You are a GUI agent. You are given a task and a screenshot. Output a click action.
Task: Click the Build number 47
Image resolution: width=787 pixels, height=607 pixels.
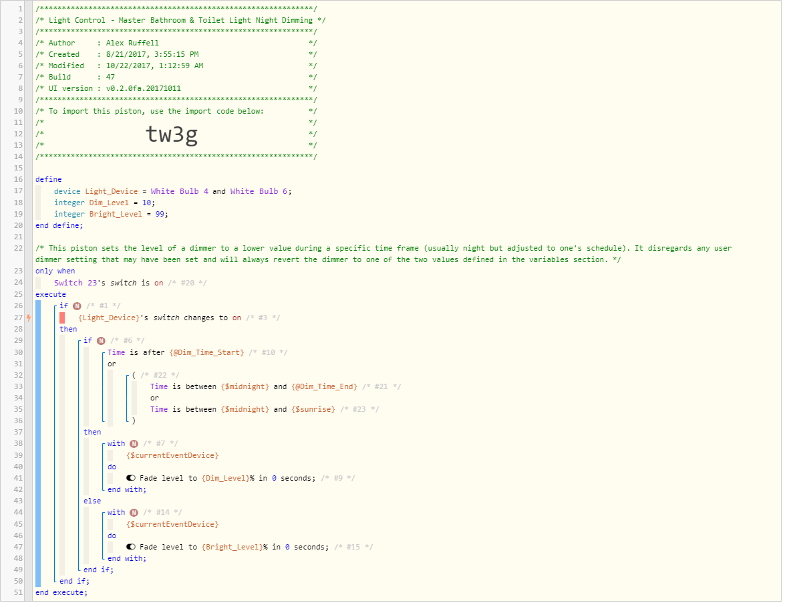coord(110,77)
